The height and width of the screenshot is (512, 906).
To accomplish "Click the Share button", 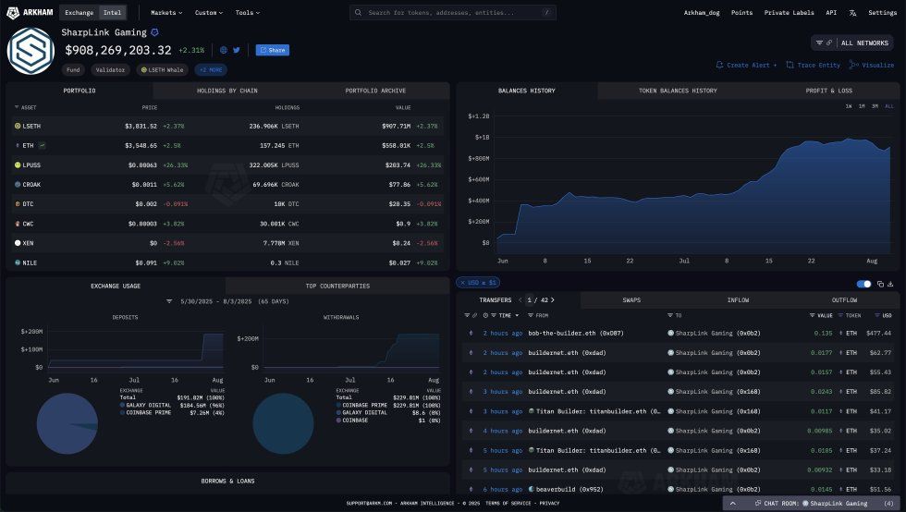I will coord(272,50).
